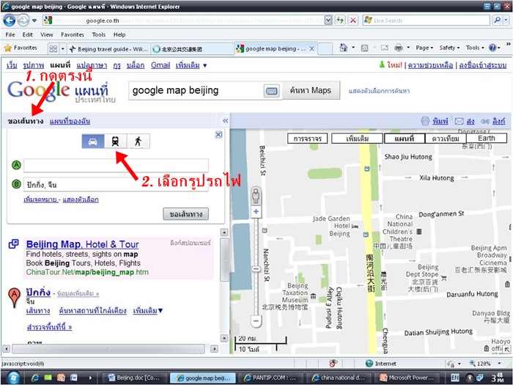513x385 pixels.
Task: Open the address bar dropdown arrow
Action: (328, 21)
